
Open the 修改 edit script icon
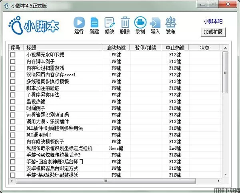tap(110, 25)
